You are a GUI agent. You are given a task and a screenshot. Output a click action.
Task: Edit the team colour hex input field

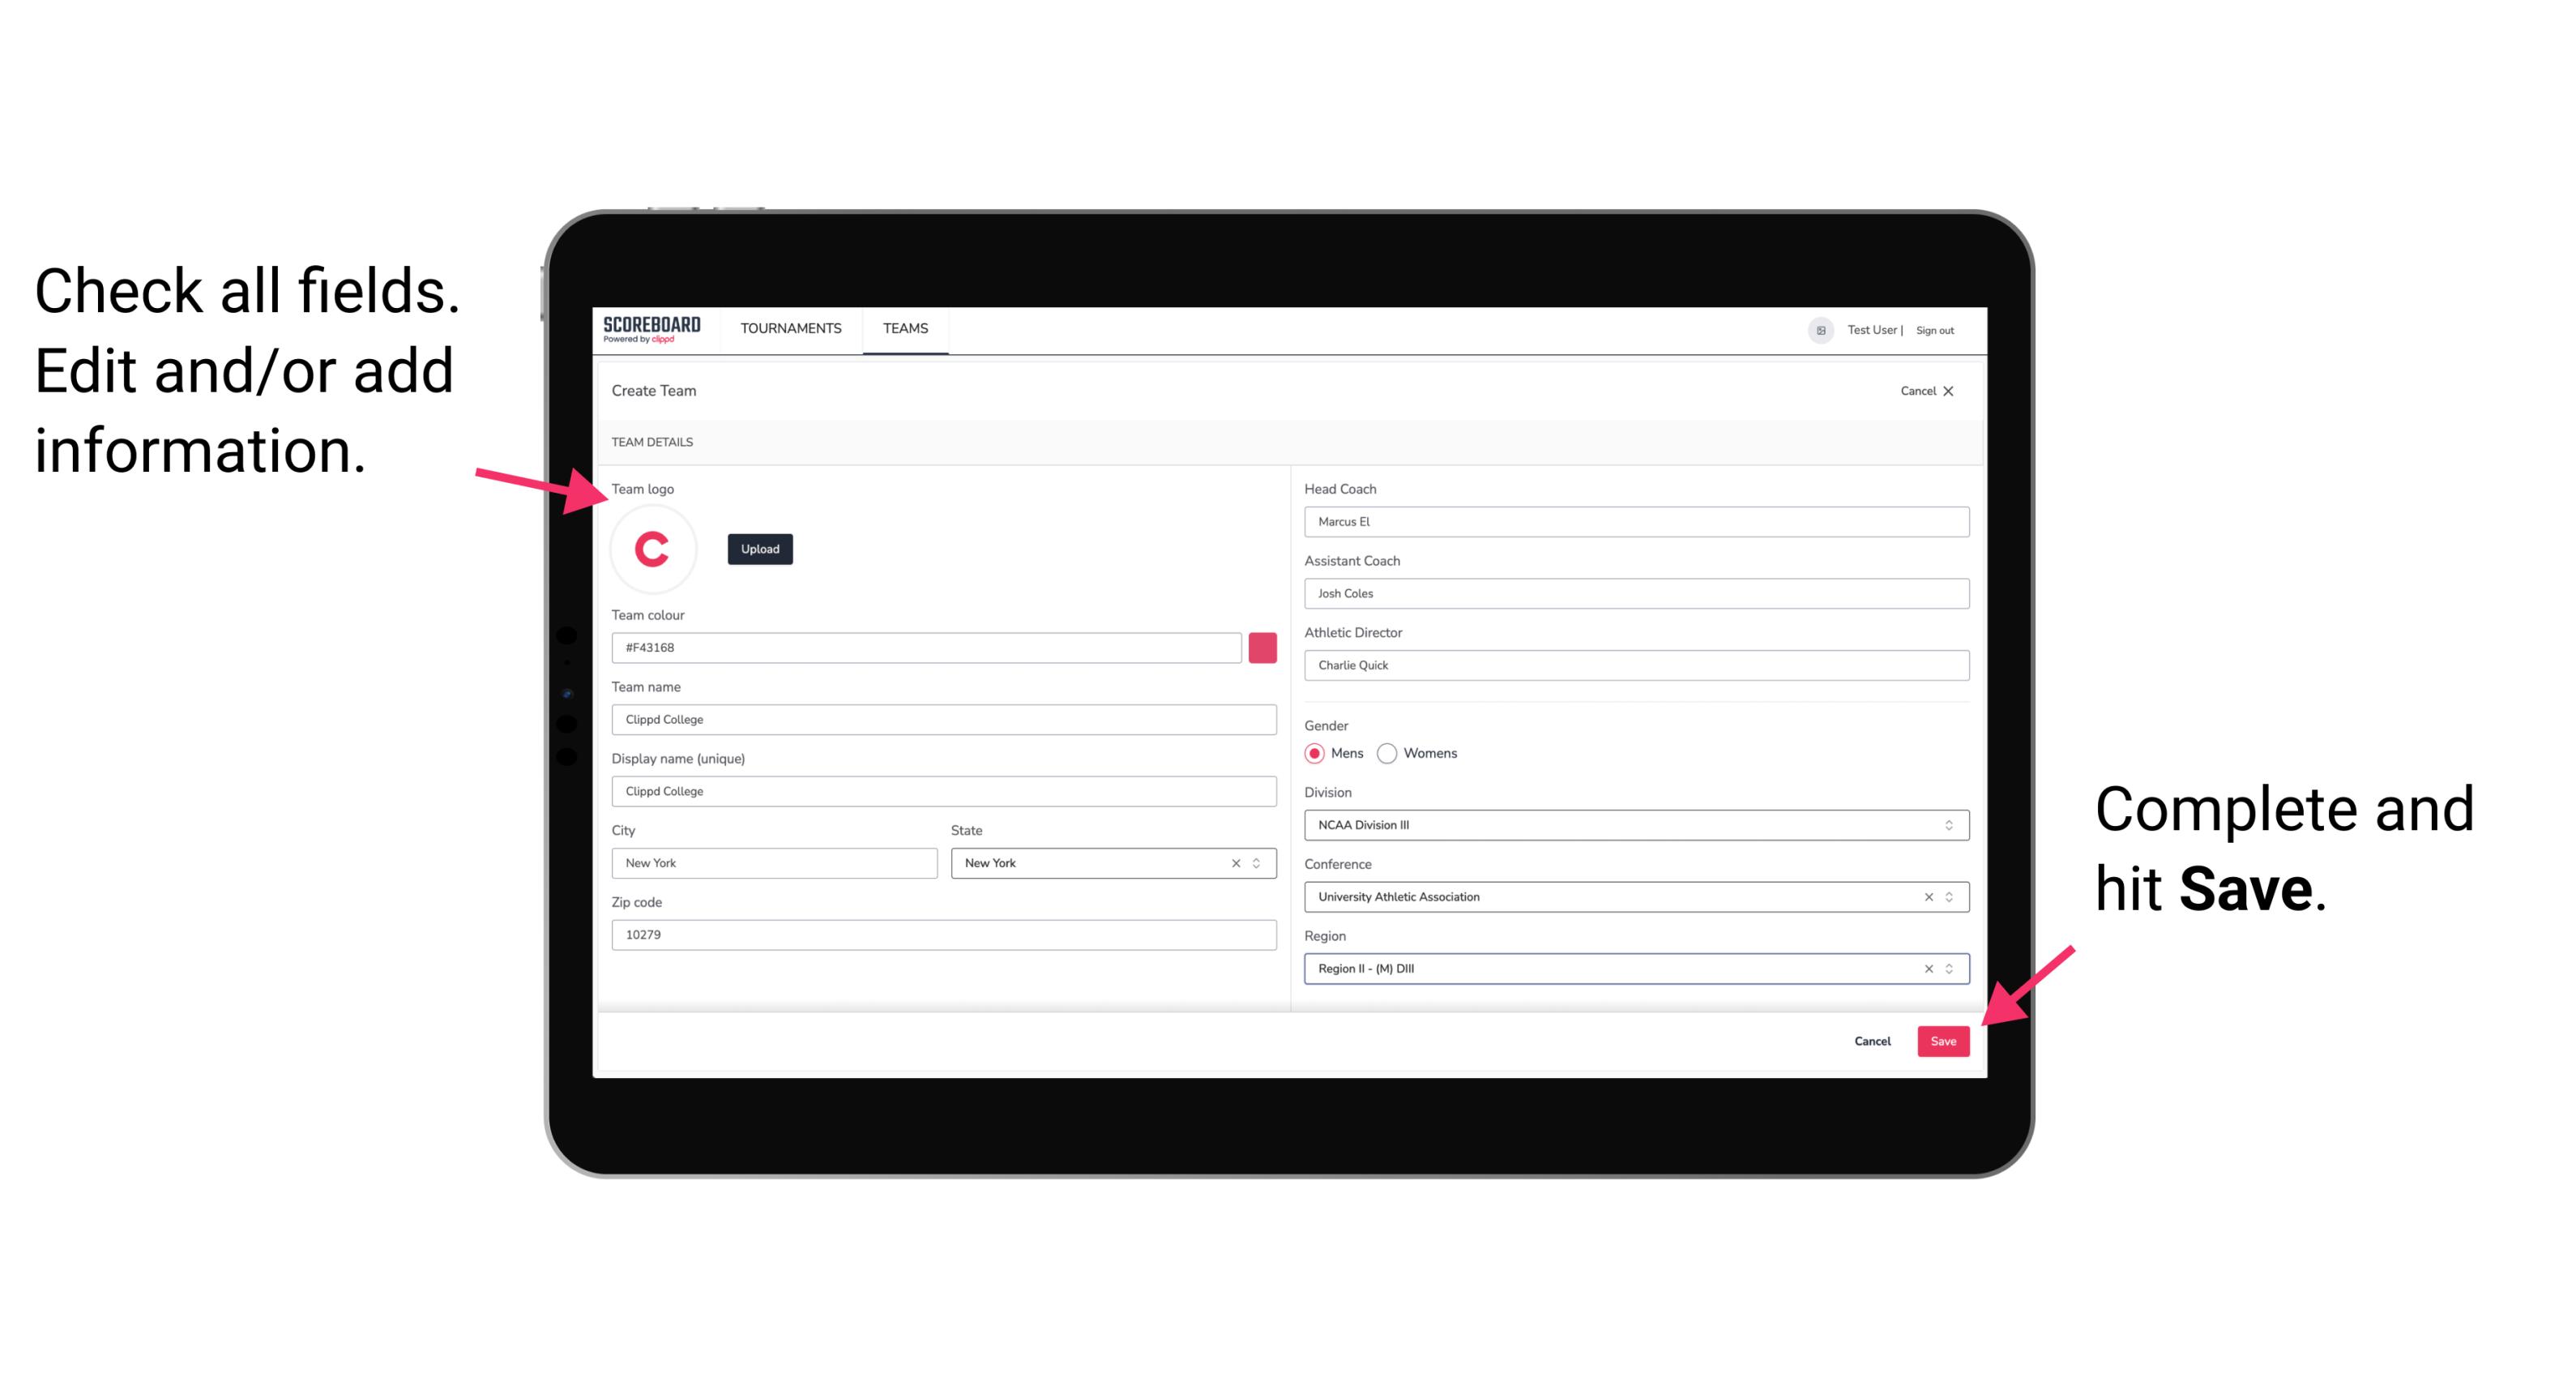click(928, 647)
